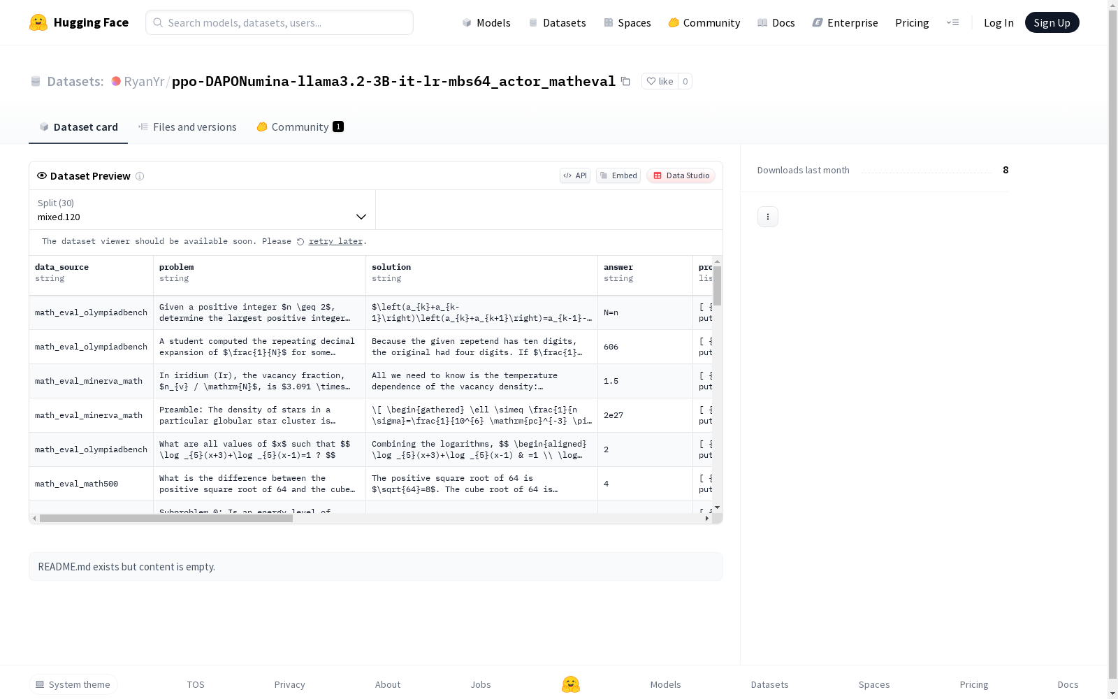Open the Enterprise nav item
The height and width of the screenshot is (699, 1118).
click(845, 22)
